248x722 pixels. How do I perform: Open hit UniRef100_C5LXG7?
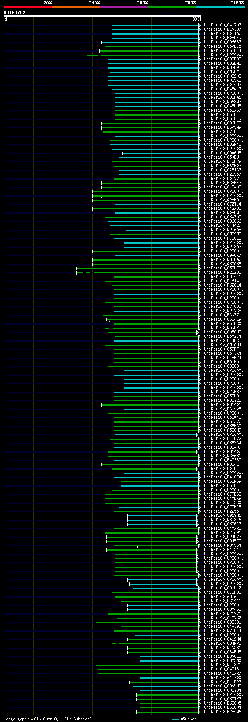tap(222, 111)
